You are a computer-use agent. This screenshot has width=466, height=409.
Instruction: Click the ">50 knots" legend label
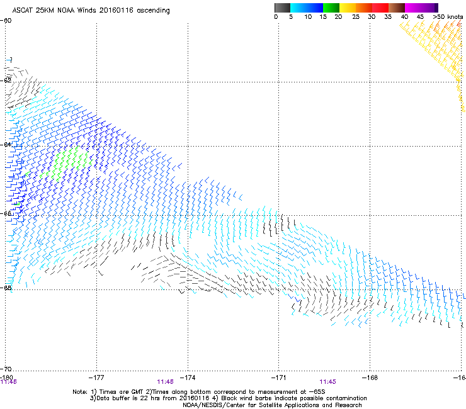coord(448,17)
